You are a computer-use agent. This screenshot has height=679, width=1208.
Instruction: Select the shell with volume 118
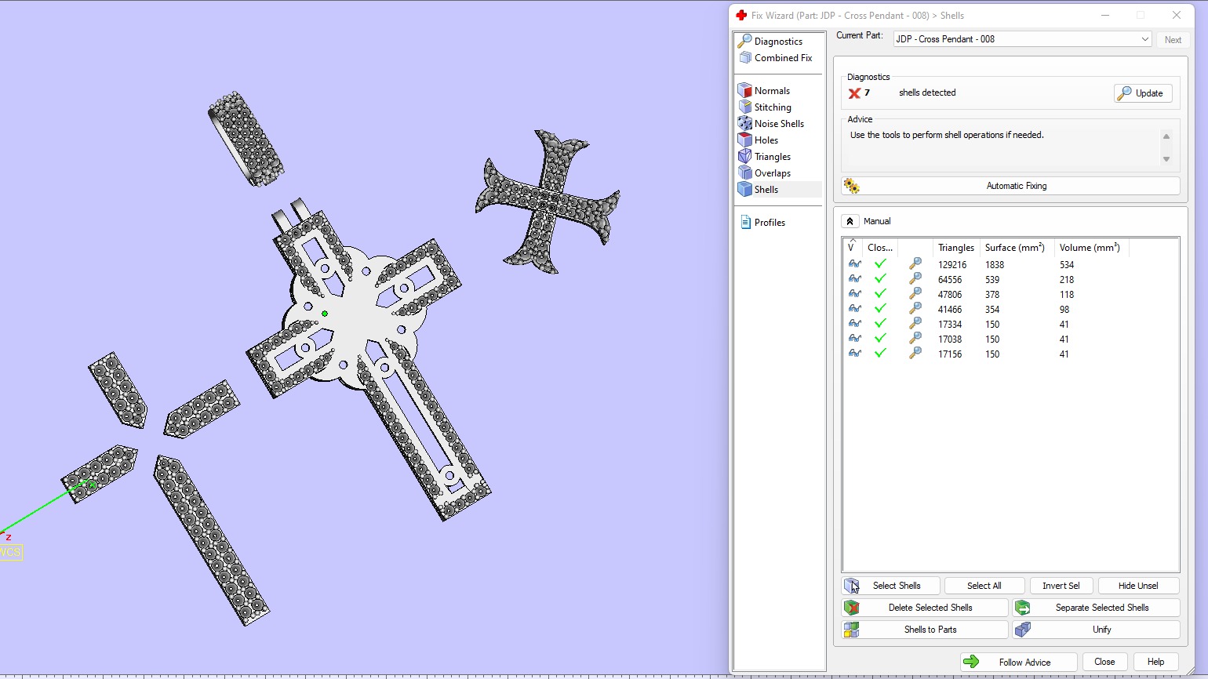(1010, 294)
